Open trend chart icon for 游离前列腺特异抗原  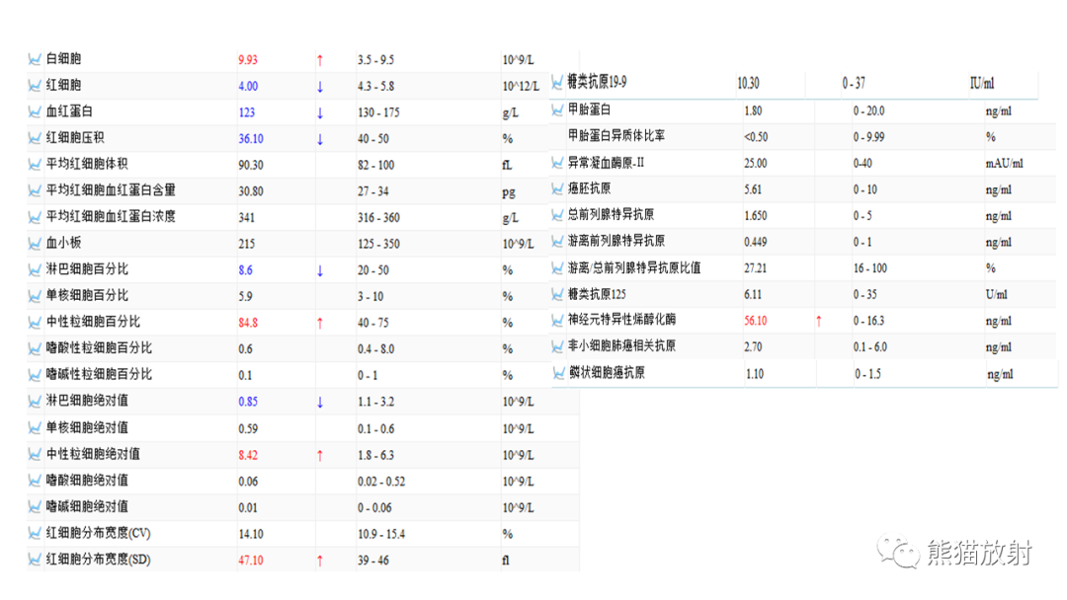[557, 242]
